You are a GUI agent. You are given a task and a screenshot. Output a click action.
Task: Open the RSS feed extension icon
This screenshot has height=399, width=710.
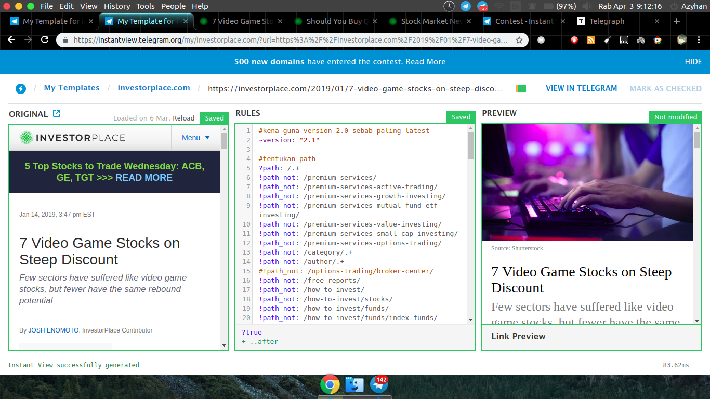(590, 40)
